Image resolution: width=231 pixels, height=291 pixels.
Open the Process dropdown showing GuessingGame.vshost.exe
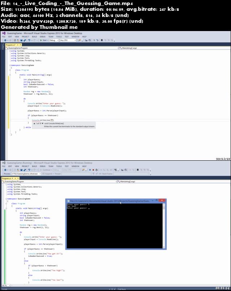tap(26, 174)
